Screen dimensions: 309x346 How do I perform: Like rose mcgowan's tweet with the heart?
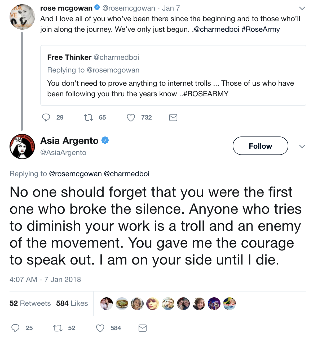(x=131, y=117)
